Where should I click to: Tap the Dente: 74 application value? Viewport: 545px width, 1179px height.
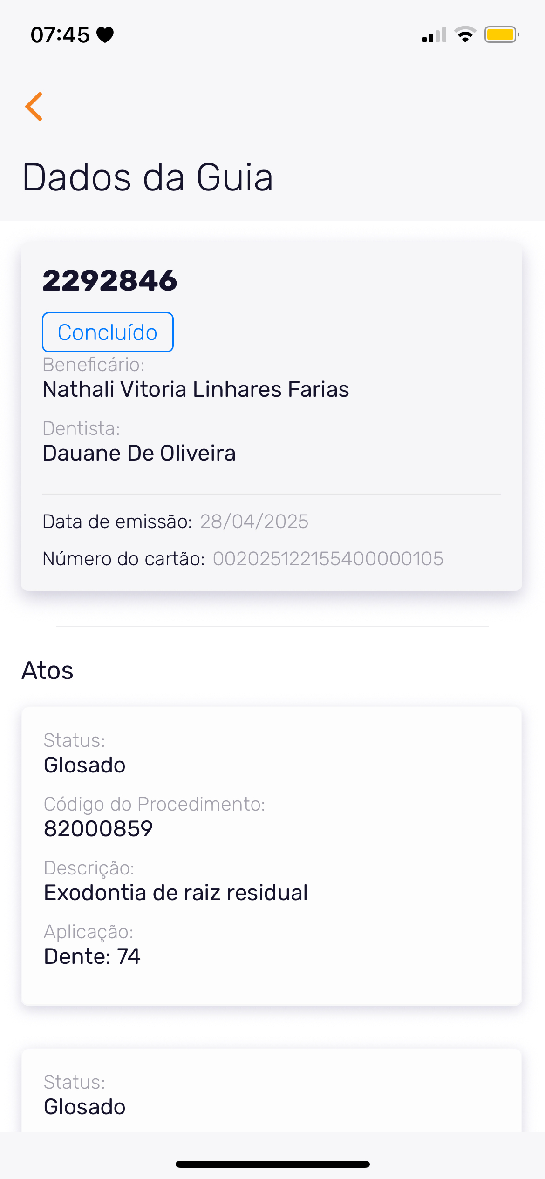click(92, 956)
